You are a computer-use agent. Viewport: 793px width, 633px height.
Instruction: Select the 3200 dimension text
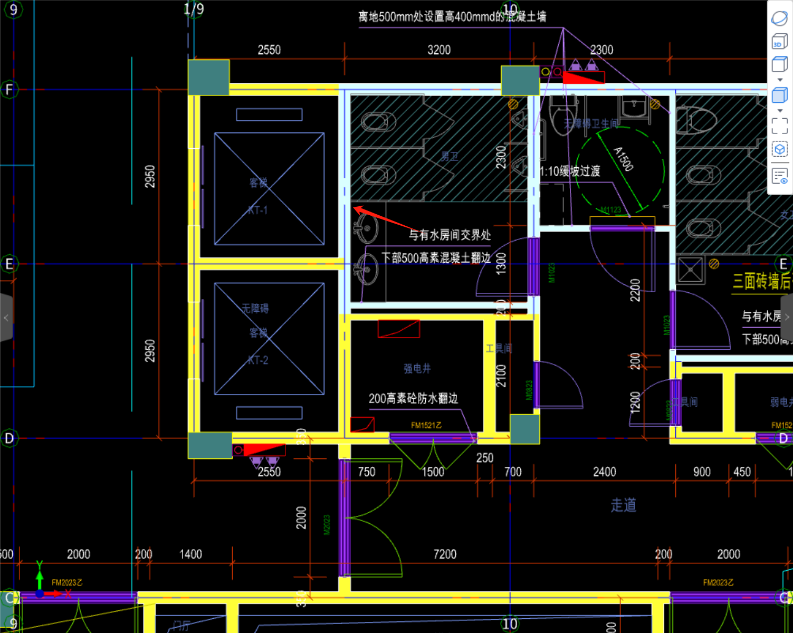[439, 50]
